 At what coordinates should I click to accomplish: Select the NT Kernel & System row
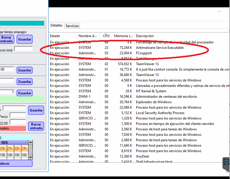coord(139,91)
